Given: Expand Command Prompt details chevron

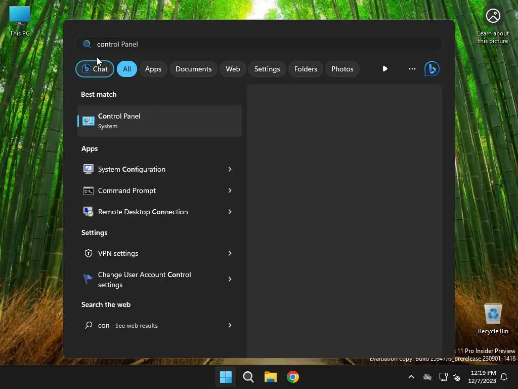Looking at the screenshot, I should pyautogui.click(x=230, y=190).
